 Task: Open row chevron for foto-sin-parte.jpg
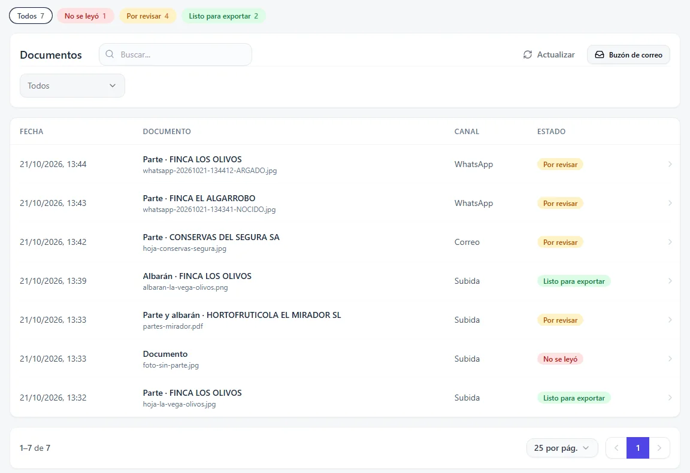[x=670, y=359]
